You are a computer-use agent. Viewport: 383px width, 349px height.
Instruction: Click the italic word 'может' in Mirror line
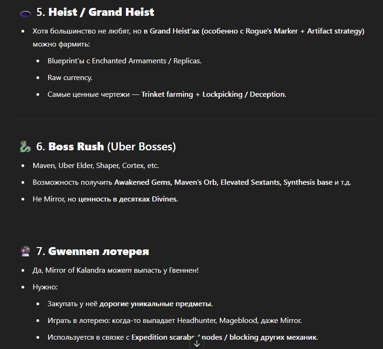coord(119,270)
